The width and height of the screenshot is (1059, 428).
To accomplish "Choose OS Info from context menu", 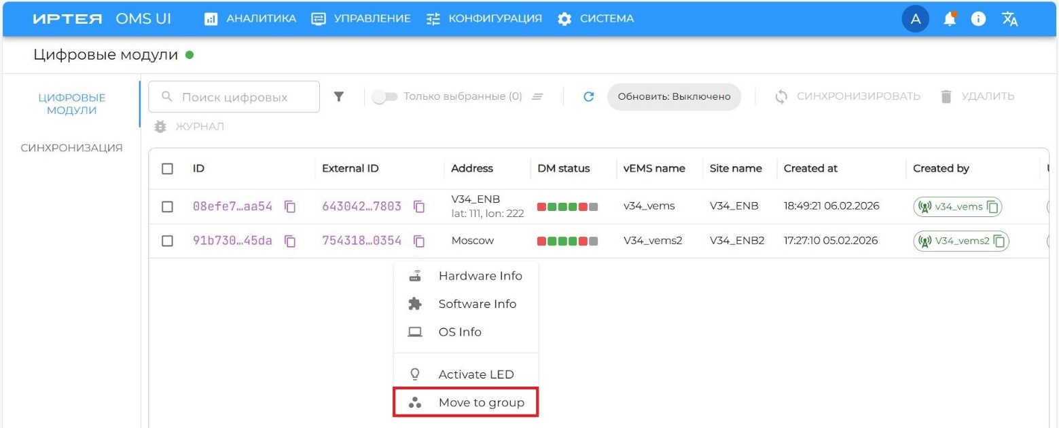I will click(466, 332).
